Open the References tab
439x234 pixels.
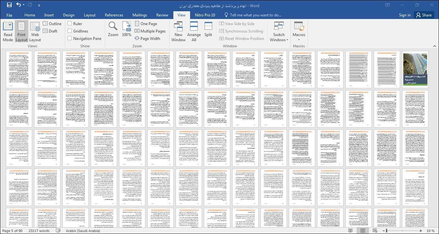(x=114, y=15)
